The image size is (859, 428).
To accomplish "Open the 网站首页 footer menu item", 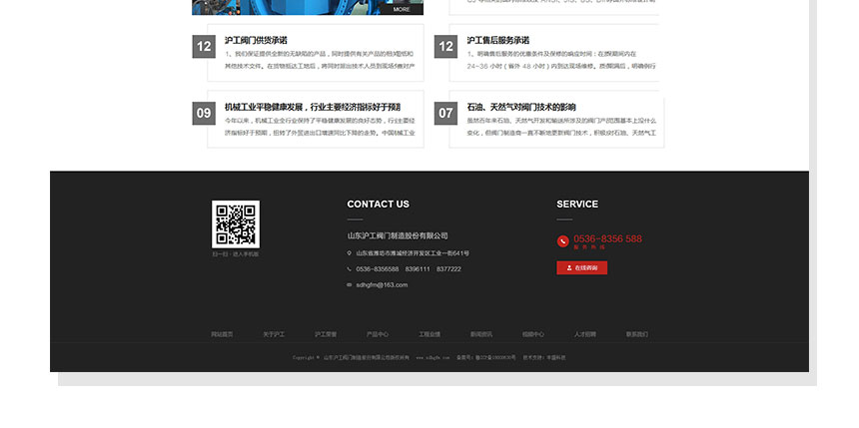I will click(x=222, y=334).
